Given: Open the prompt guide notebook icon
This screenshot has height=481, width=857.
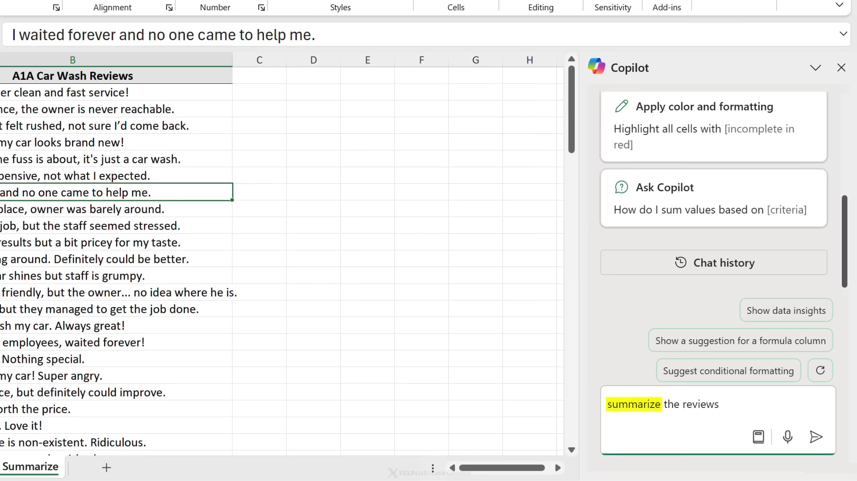Looking at the screenshot, I should (x=758, y=437).
